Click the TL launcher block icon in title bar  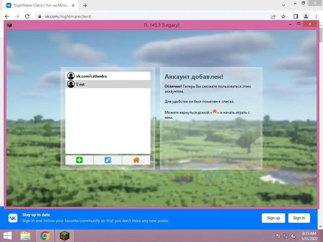click(x=9, y=25)
